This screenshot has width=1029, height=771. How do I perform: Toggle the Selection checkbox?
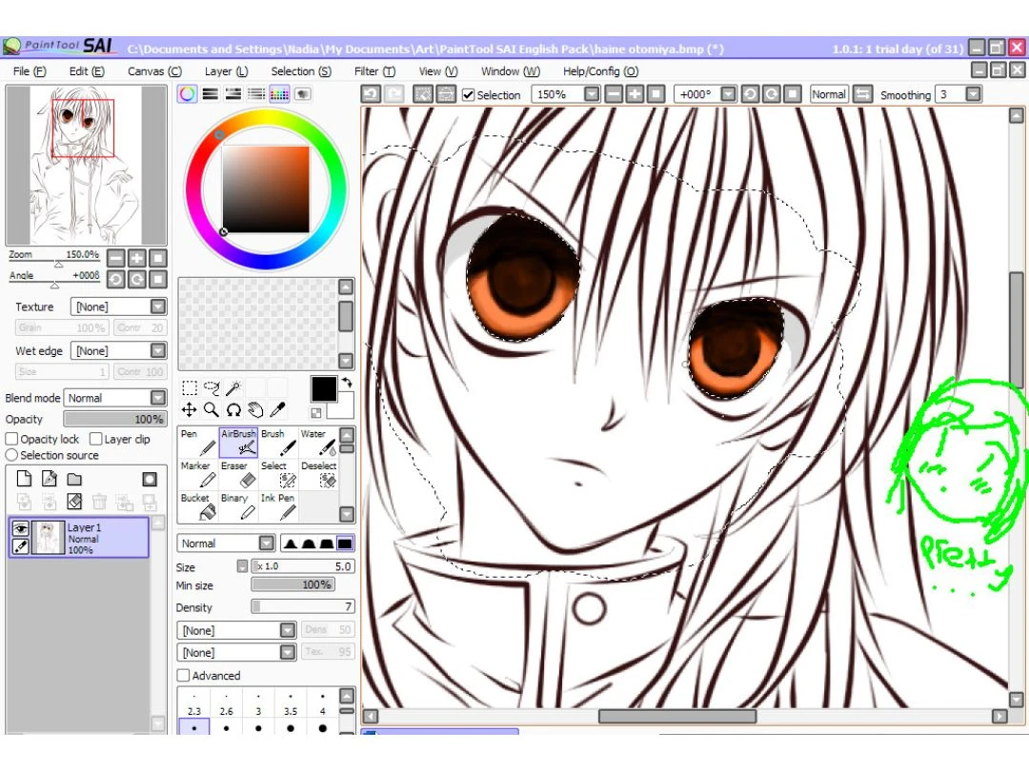point(468,95)
